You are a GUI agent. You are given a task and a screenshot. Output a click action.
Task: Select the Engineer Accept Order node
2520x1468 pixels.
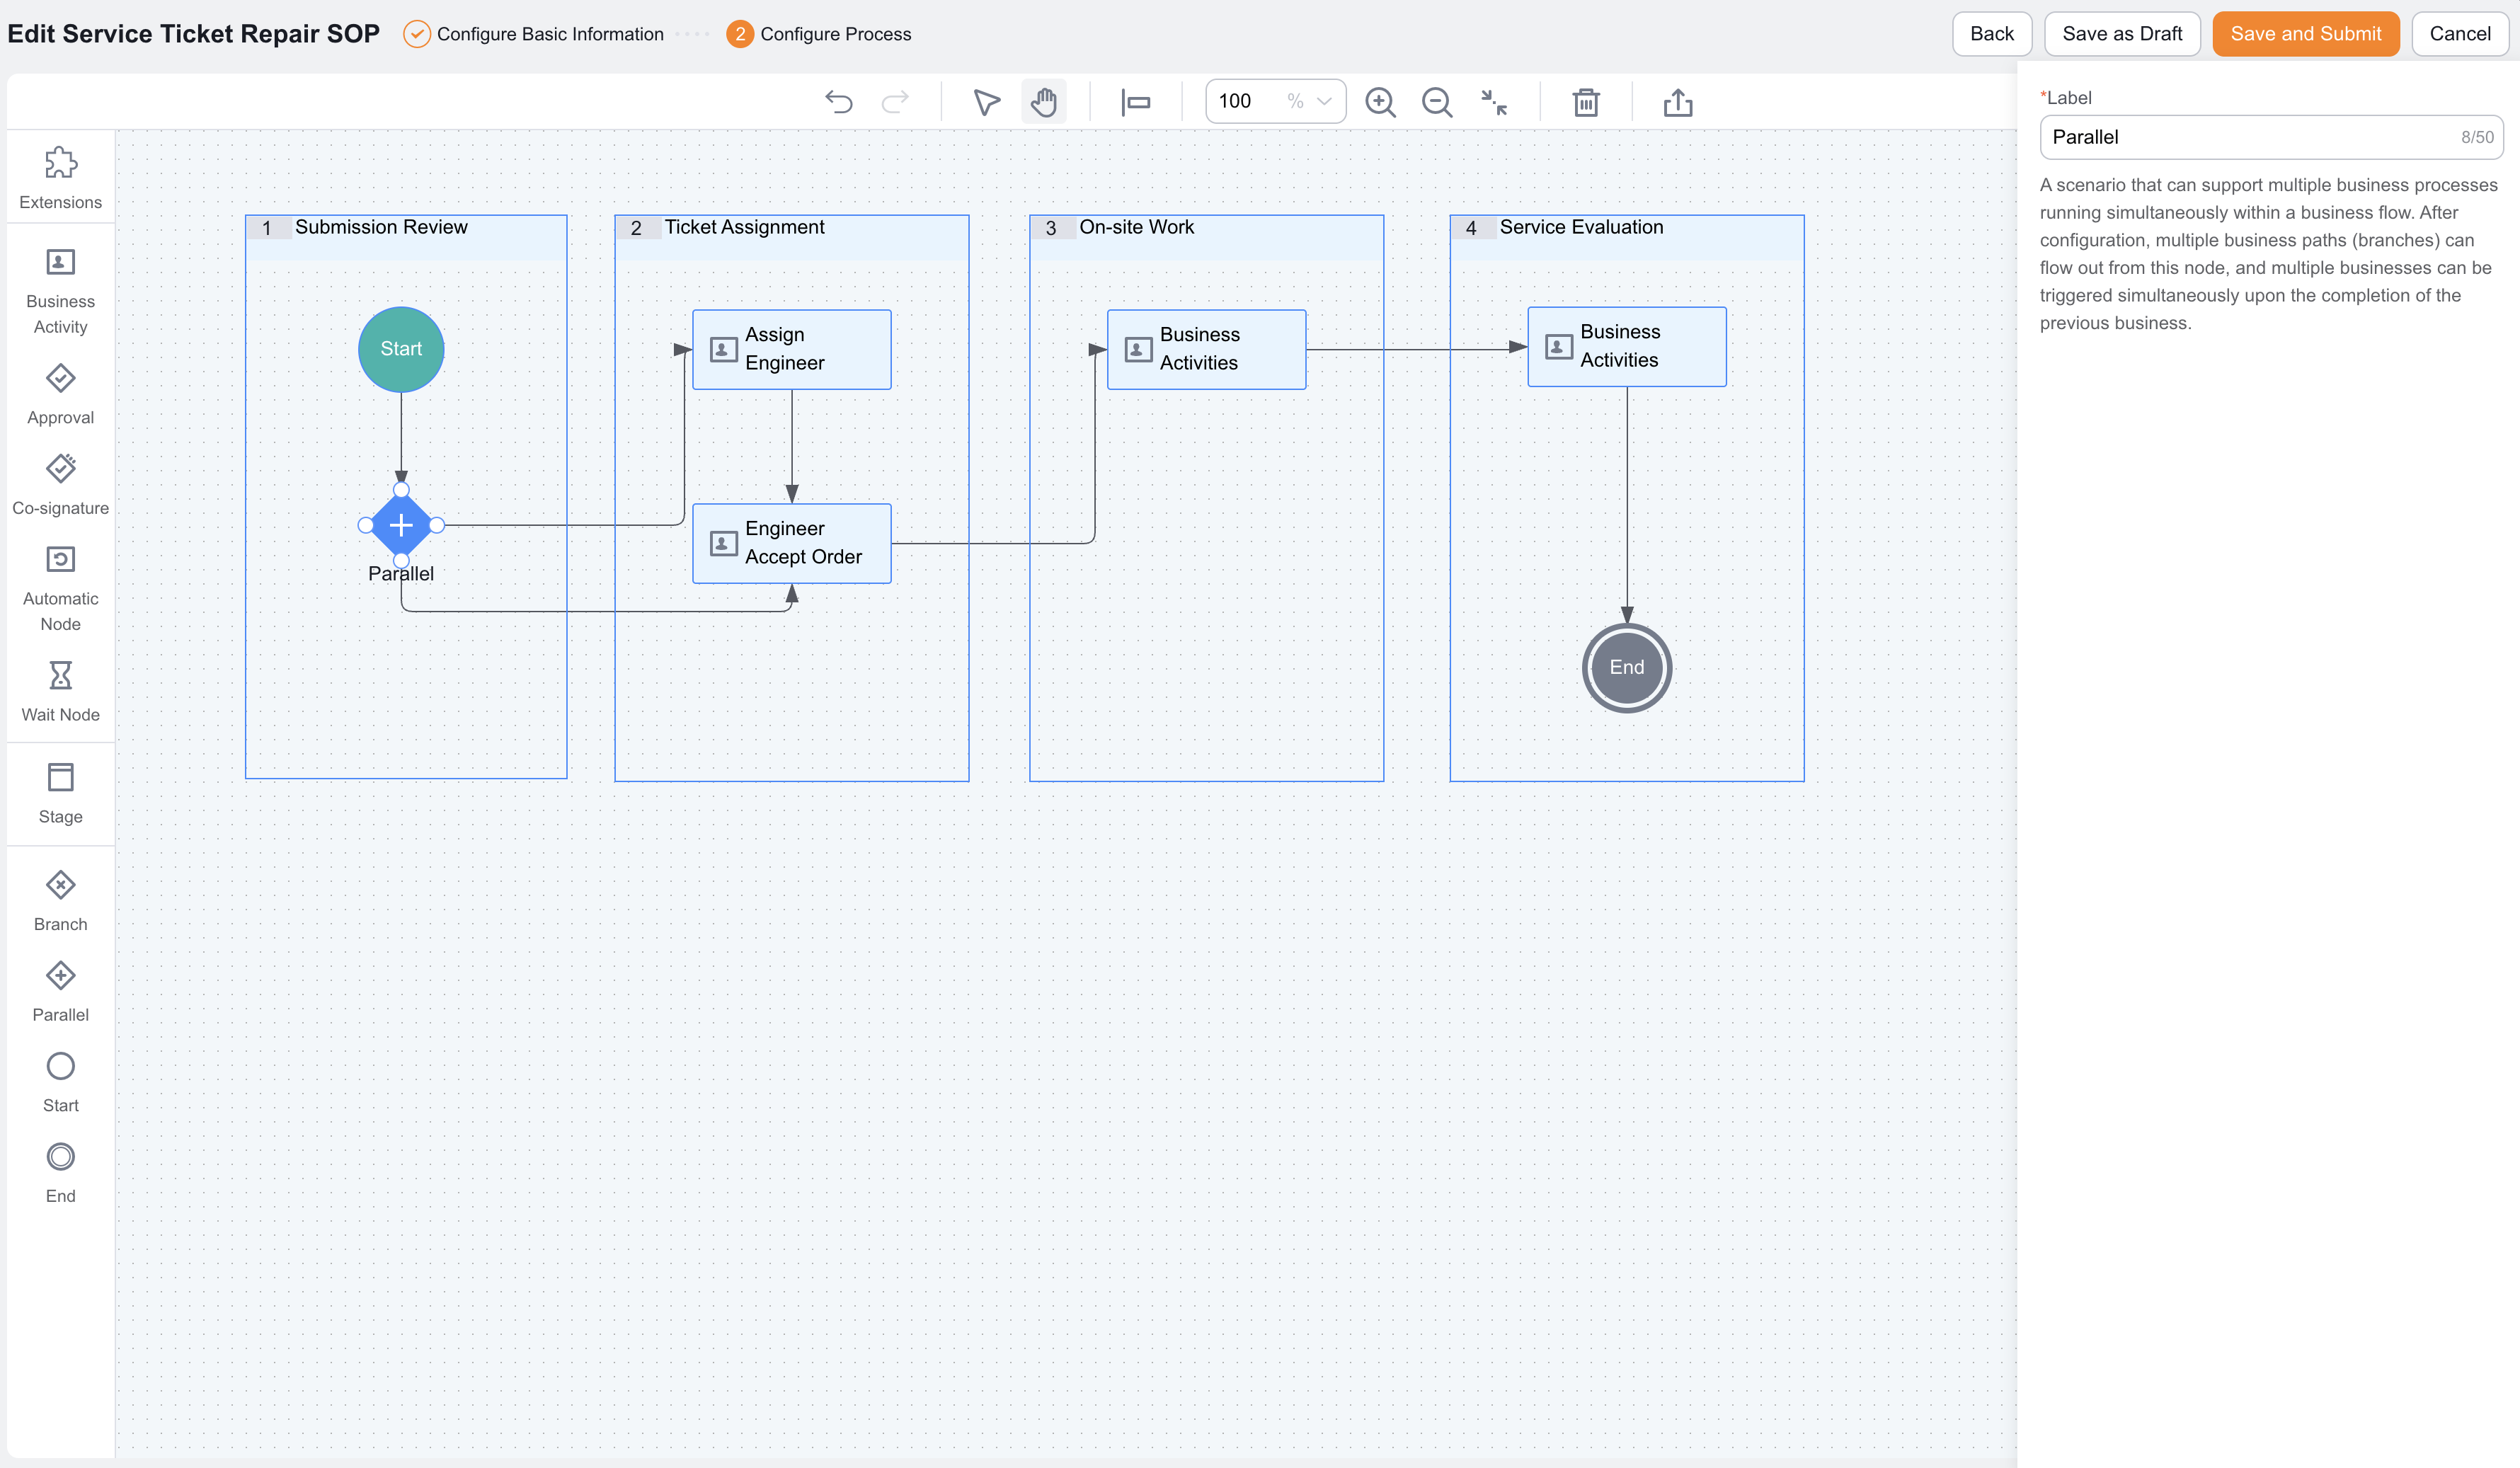tap(791, 543)
